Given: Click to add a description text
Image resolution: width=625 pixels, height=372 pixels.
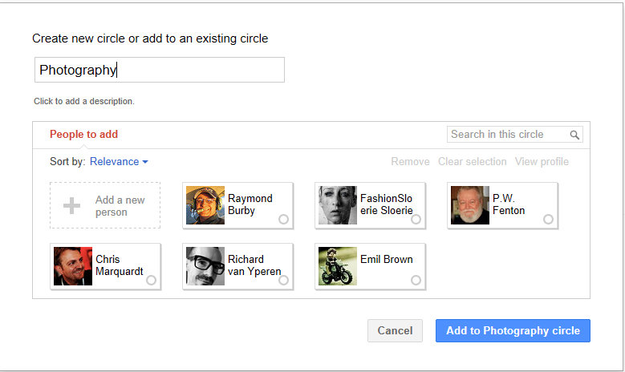Looking at the screenshot, I should point(84,102).
